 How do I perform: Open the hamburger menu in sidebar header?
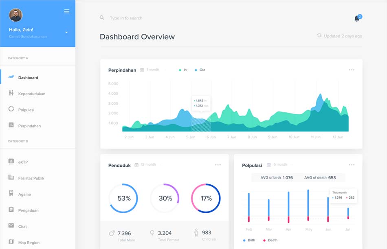click(67, 11)
